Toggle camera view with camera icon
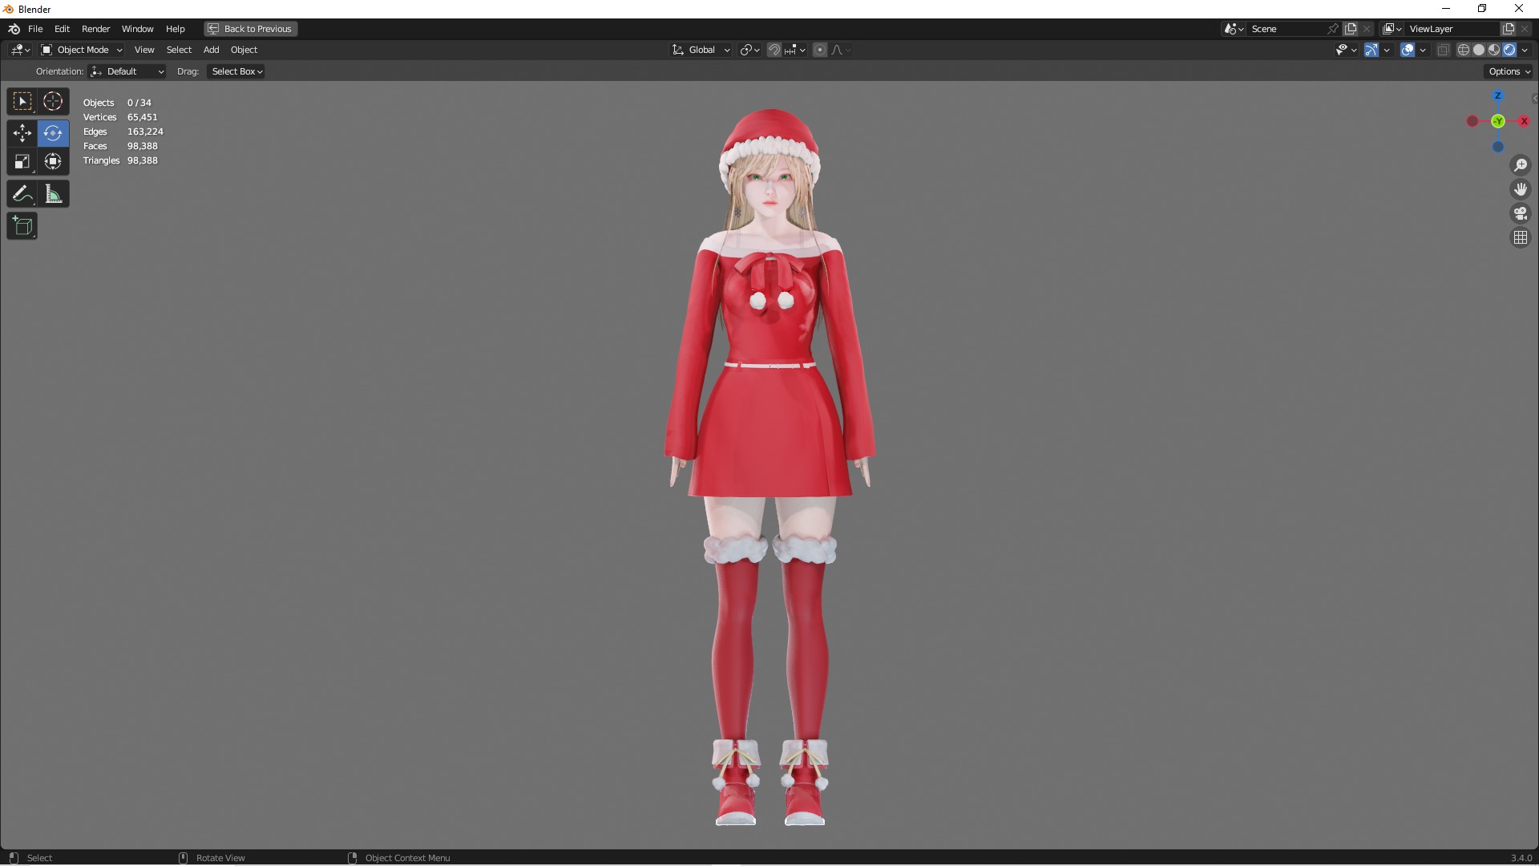The width and height of the screenshot is (1539, 866). (1521, 213)
